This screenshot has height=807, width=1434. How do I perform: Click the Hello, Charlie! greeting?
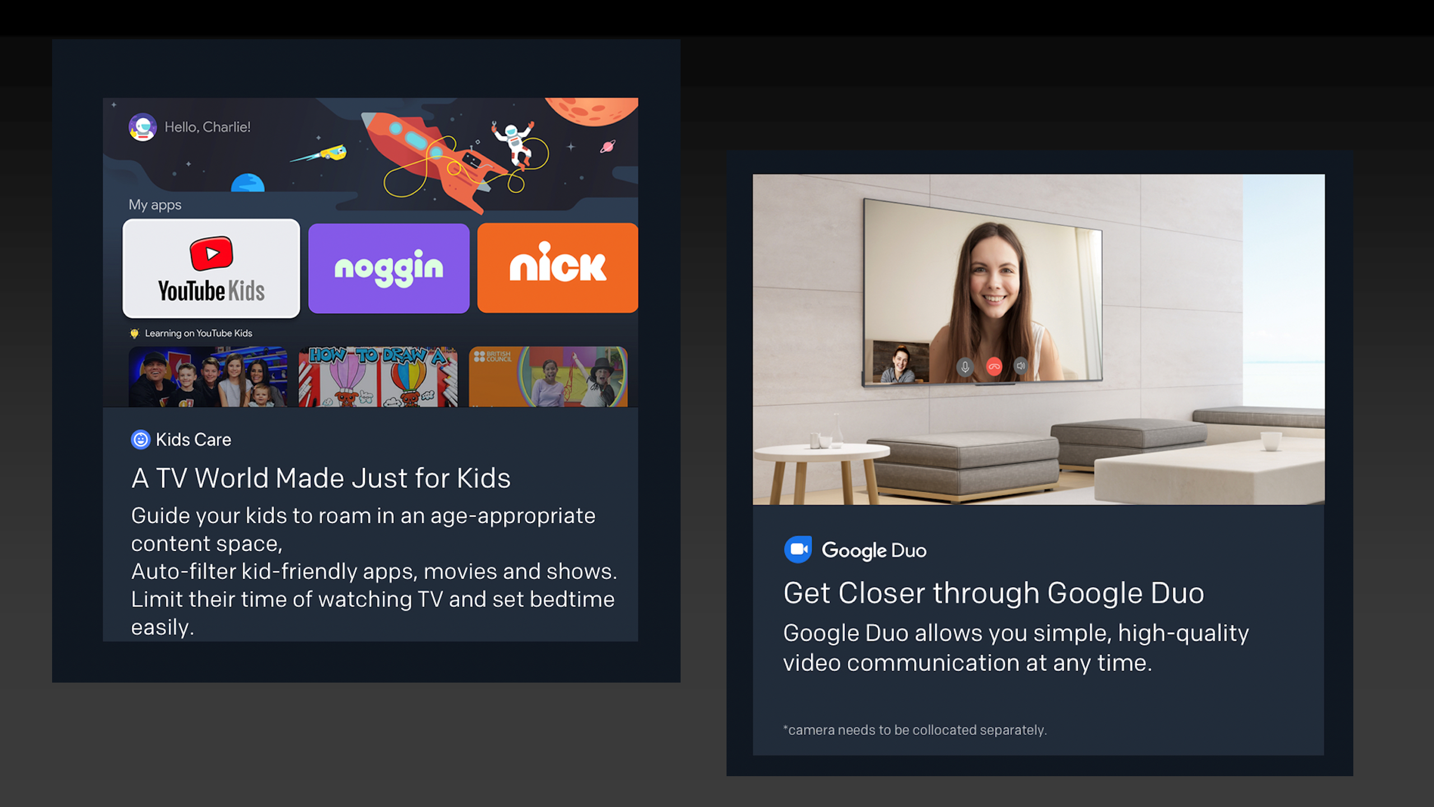207,127
